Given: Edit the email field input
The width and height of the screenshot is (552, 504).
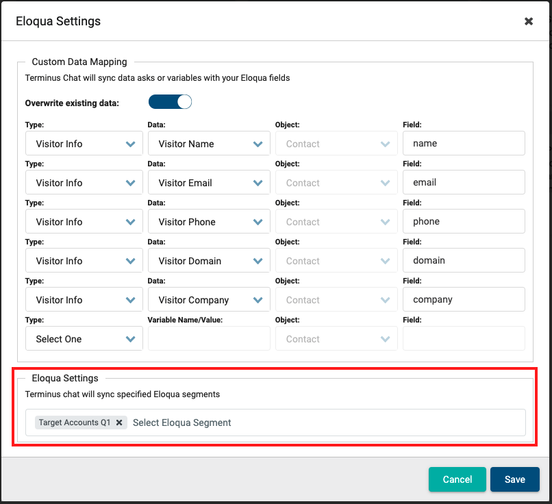Looking at the screenshot, I should (464, 182).
